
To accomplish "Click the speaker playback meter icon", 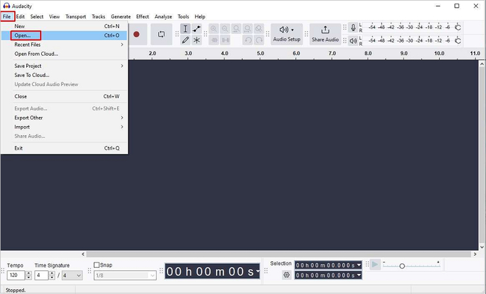I will (x=353, y=41).
